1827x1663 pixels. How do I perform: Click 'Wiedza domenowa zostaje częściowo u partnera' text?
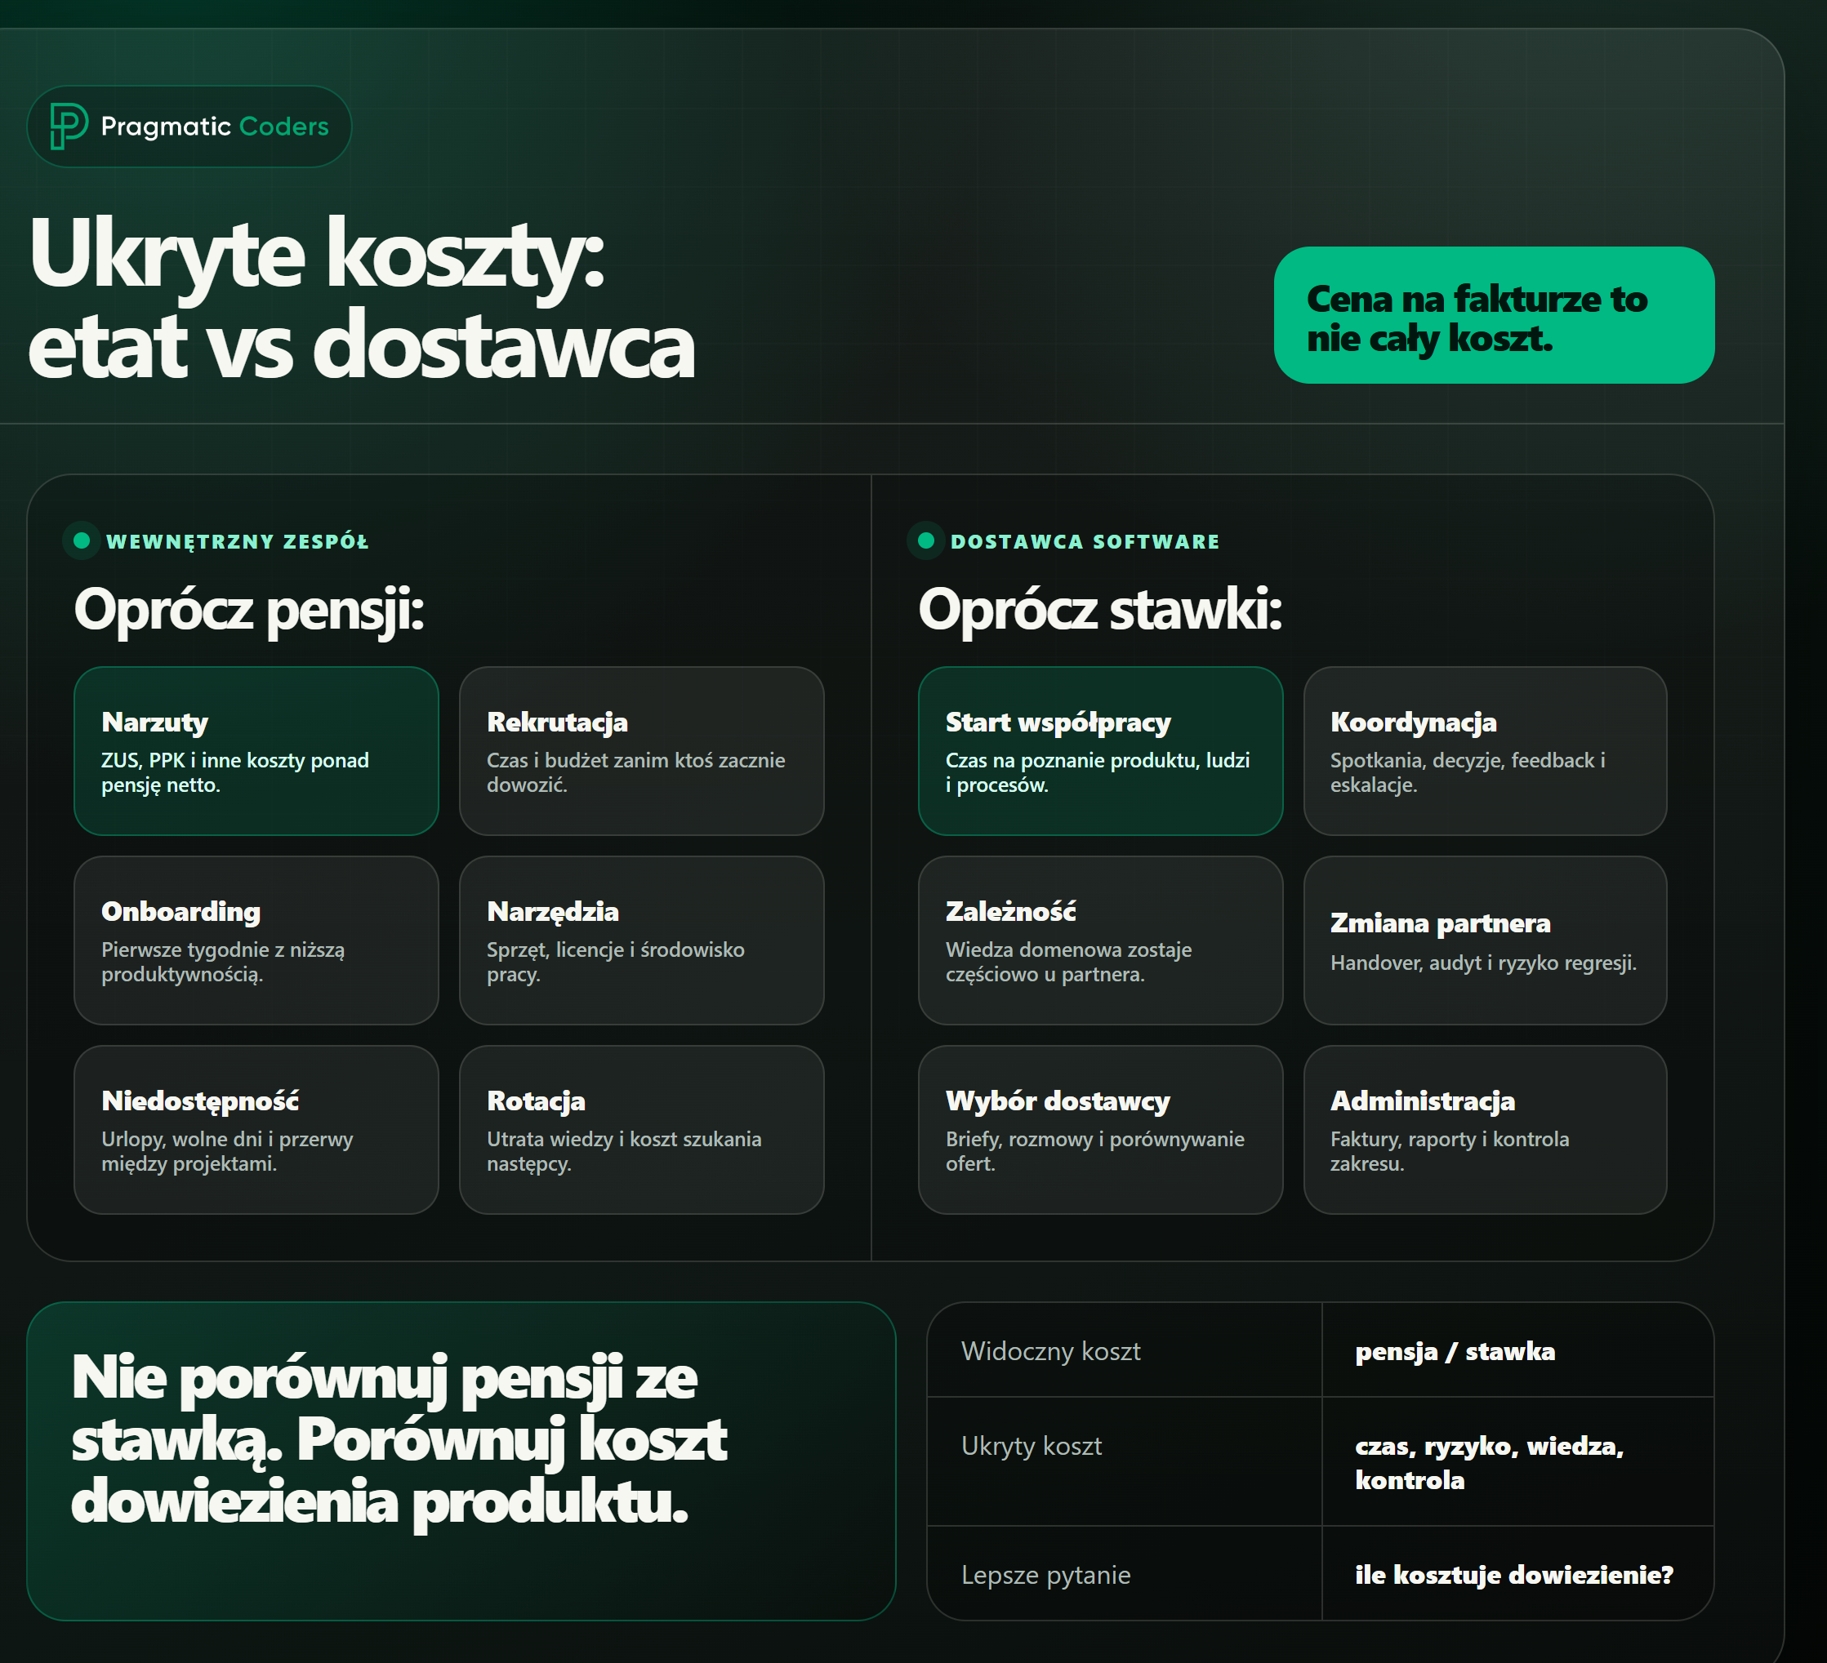pyautogui.click(x=1068, y=962)
